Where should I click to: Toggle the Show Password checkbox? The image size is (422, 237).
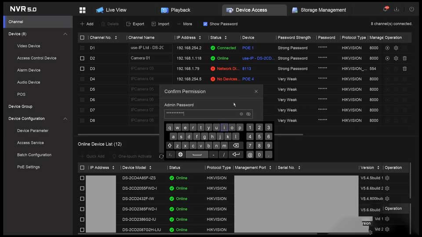205,24
